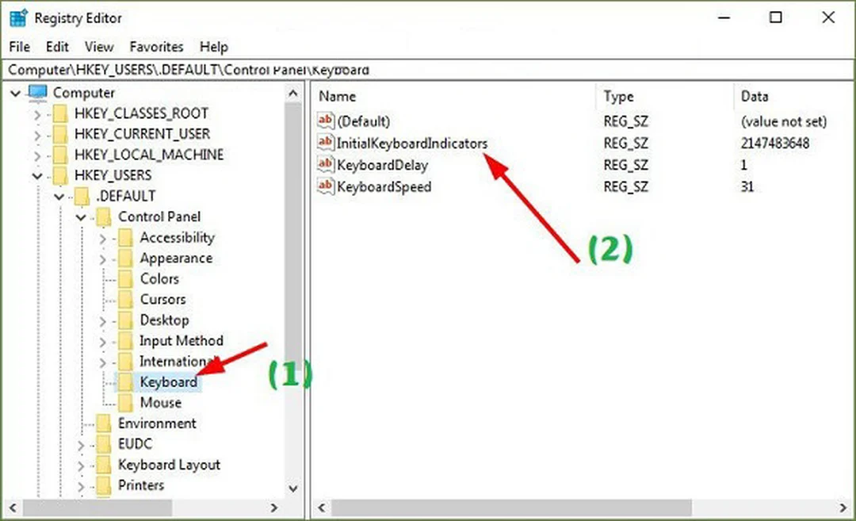Image resolution: width=856 pixels, height=521 pixels.
Task: Collapse the .DEFAULT key
Action: [59, 197]
